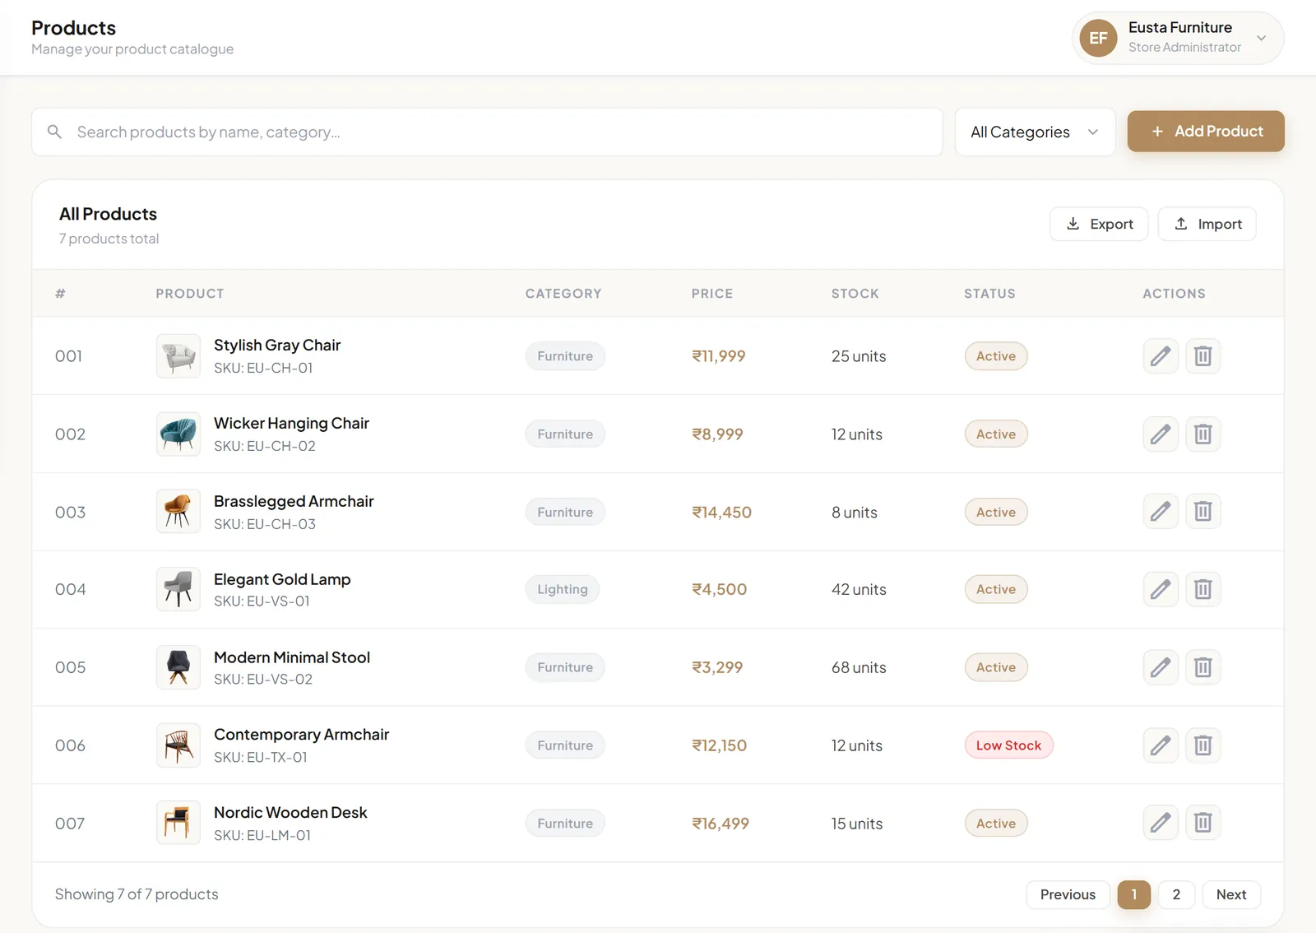
Task: Open the Stylish Gray Chair name
Action: click(277, 346)
